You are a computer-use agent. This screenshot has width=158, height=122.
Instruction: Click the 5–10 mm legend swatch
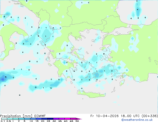pyautogui.click(x=27, y=119)
